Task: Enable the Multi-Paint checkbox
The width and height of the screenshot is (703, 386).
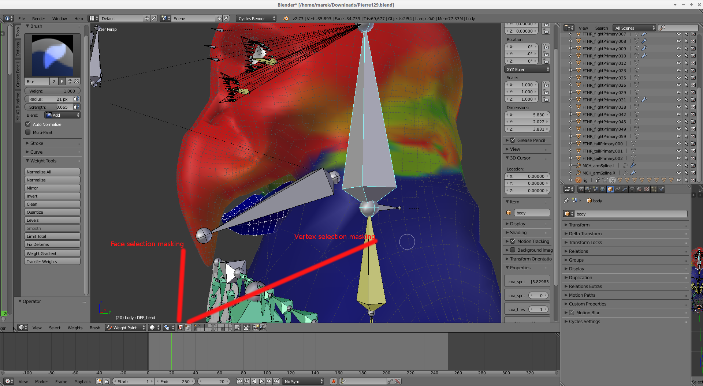Action: click(28, 132)
